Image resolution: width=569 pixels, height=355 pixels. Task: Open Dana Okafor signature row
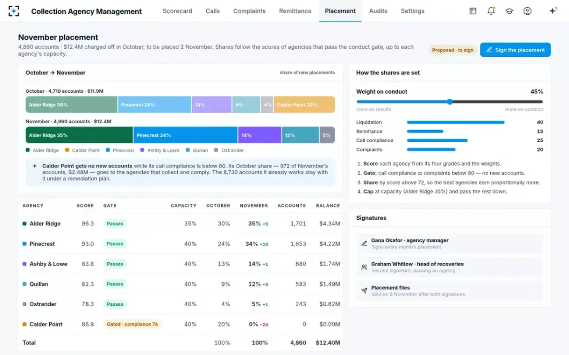pos(450,243)
